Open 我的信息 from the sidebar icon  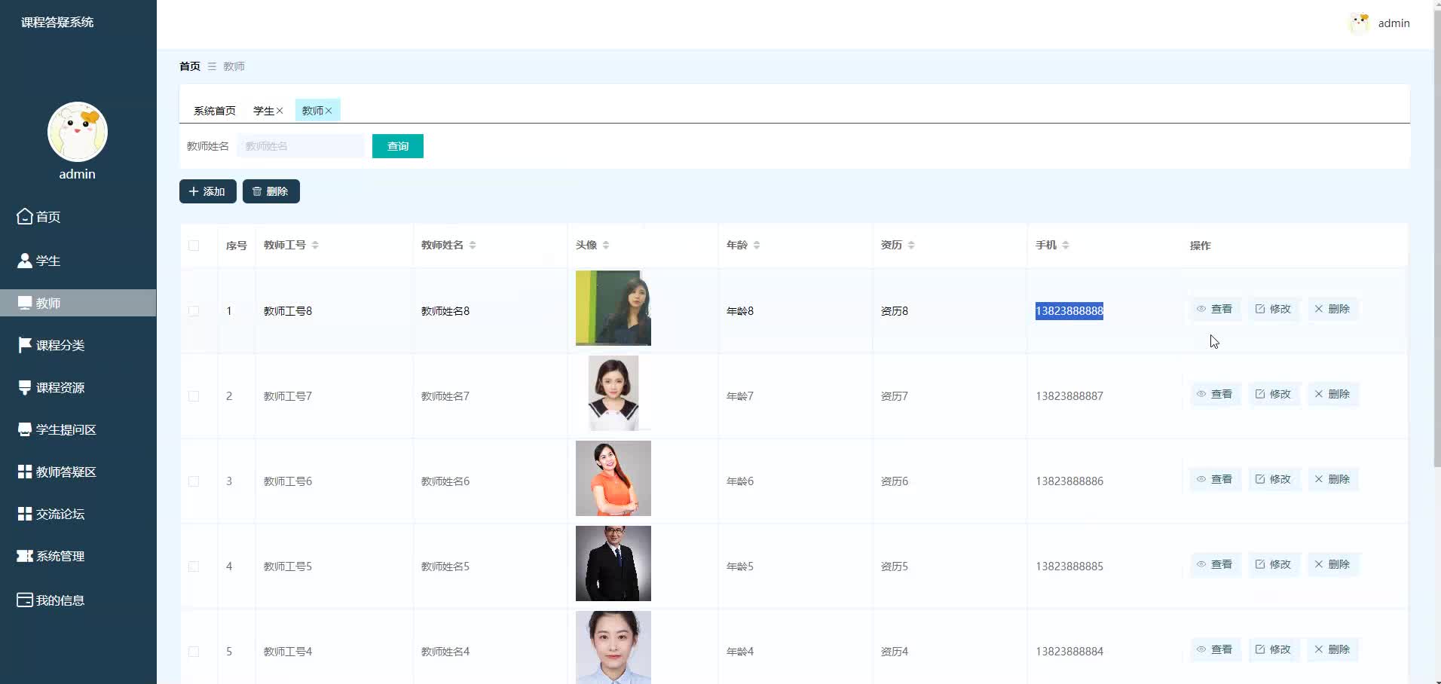pos(25,600)
